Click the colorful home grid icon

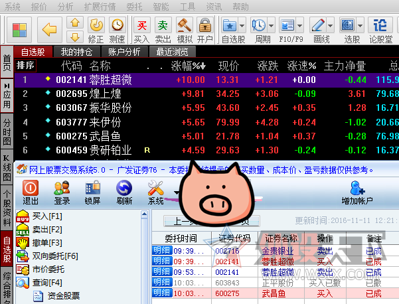[19, 30]
